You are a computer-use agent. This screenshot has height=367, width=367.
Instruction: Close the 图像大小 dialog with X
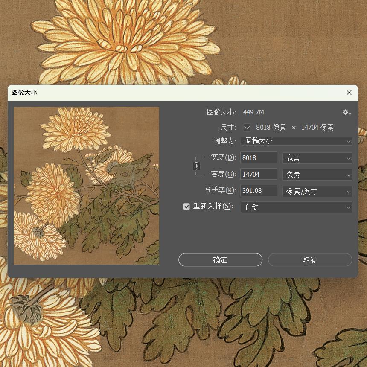click(x=349, y=93)
